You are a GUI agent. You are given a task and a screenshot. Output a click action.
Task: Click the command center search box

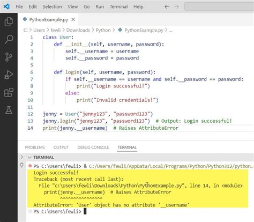click(x=219, y=7)
